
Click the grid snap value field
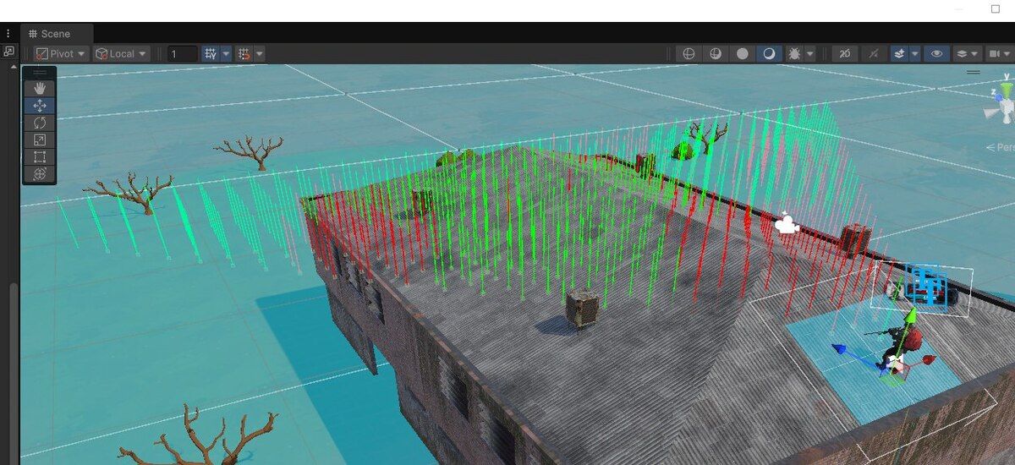[x=182, y=53]
